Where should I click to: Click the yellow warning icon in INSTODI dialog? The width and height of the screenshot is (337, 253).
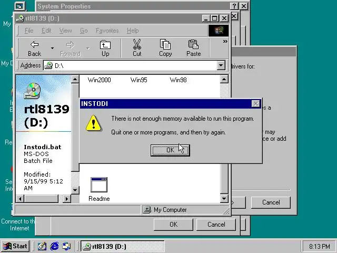(94, 123)
